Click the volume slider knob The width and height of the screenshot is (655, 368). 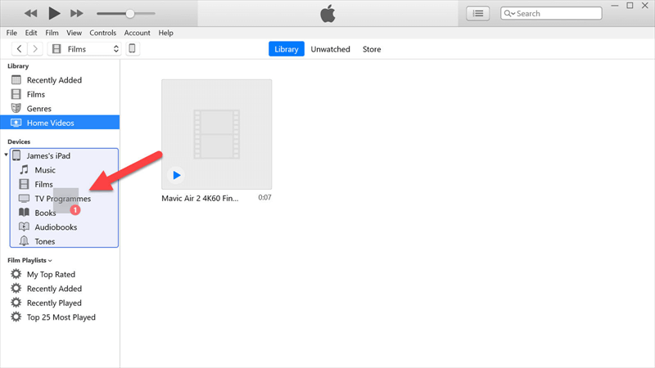(x=129, y=13)
